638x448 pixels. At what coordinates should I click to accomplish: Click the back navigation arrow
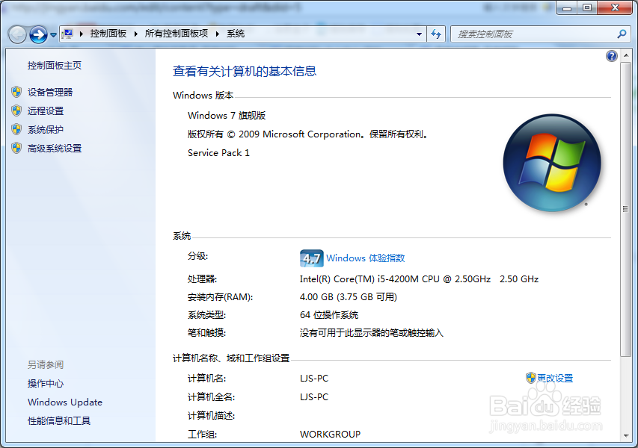coord(16,34)
